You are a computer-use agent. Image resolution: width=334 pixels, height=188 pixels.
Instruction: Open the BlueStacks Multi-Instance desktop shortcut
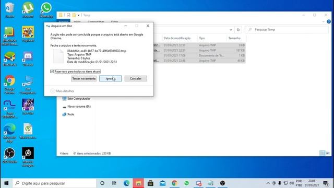[9, 36]
